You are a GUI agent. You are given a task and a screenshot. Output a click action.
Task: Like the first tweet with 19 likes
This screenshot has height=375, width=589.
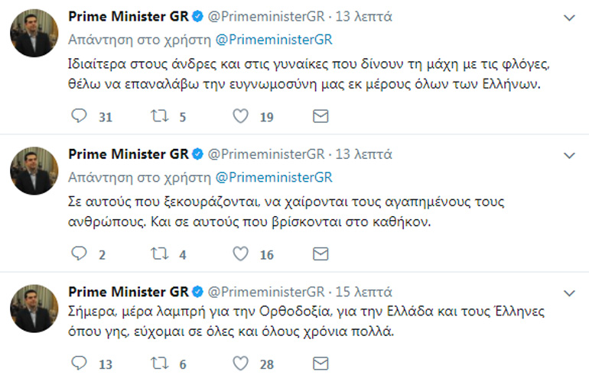(240, 116)
